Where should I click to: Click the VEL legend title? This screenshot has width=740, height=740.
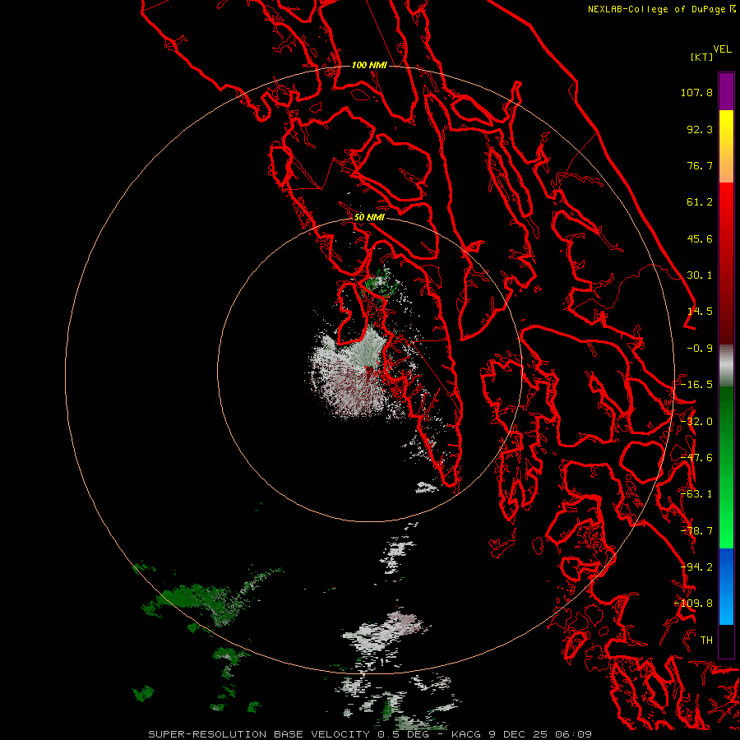click(x=722, y=49)
